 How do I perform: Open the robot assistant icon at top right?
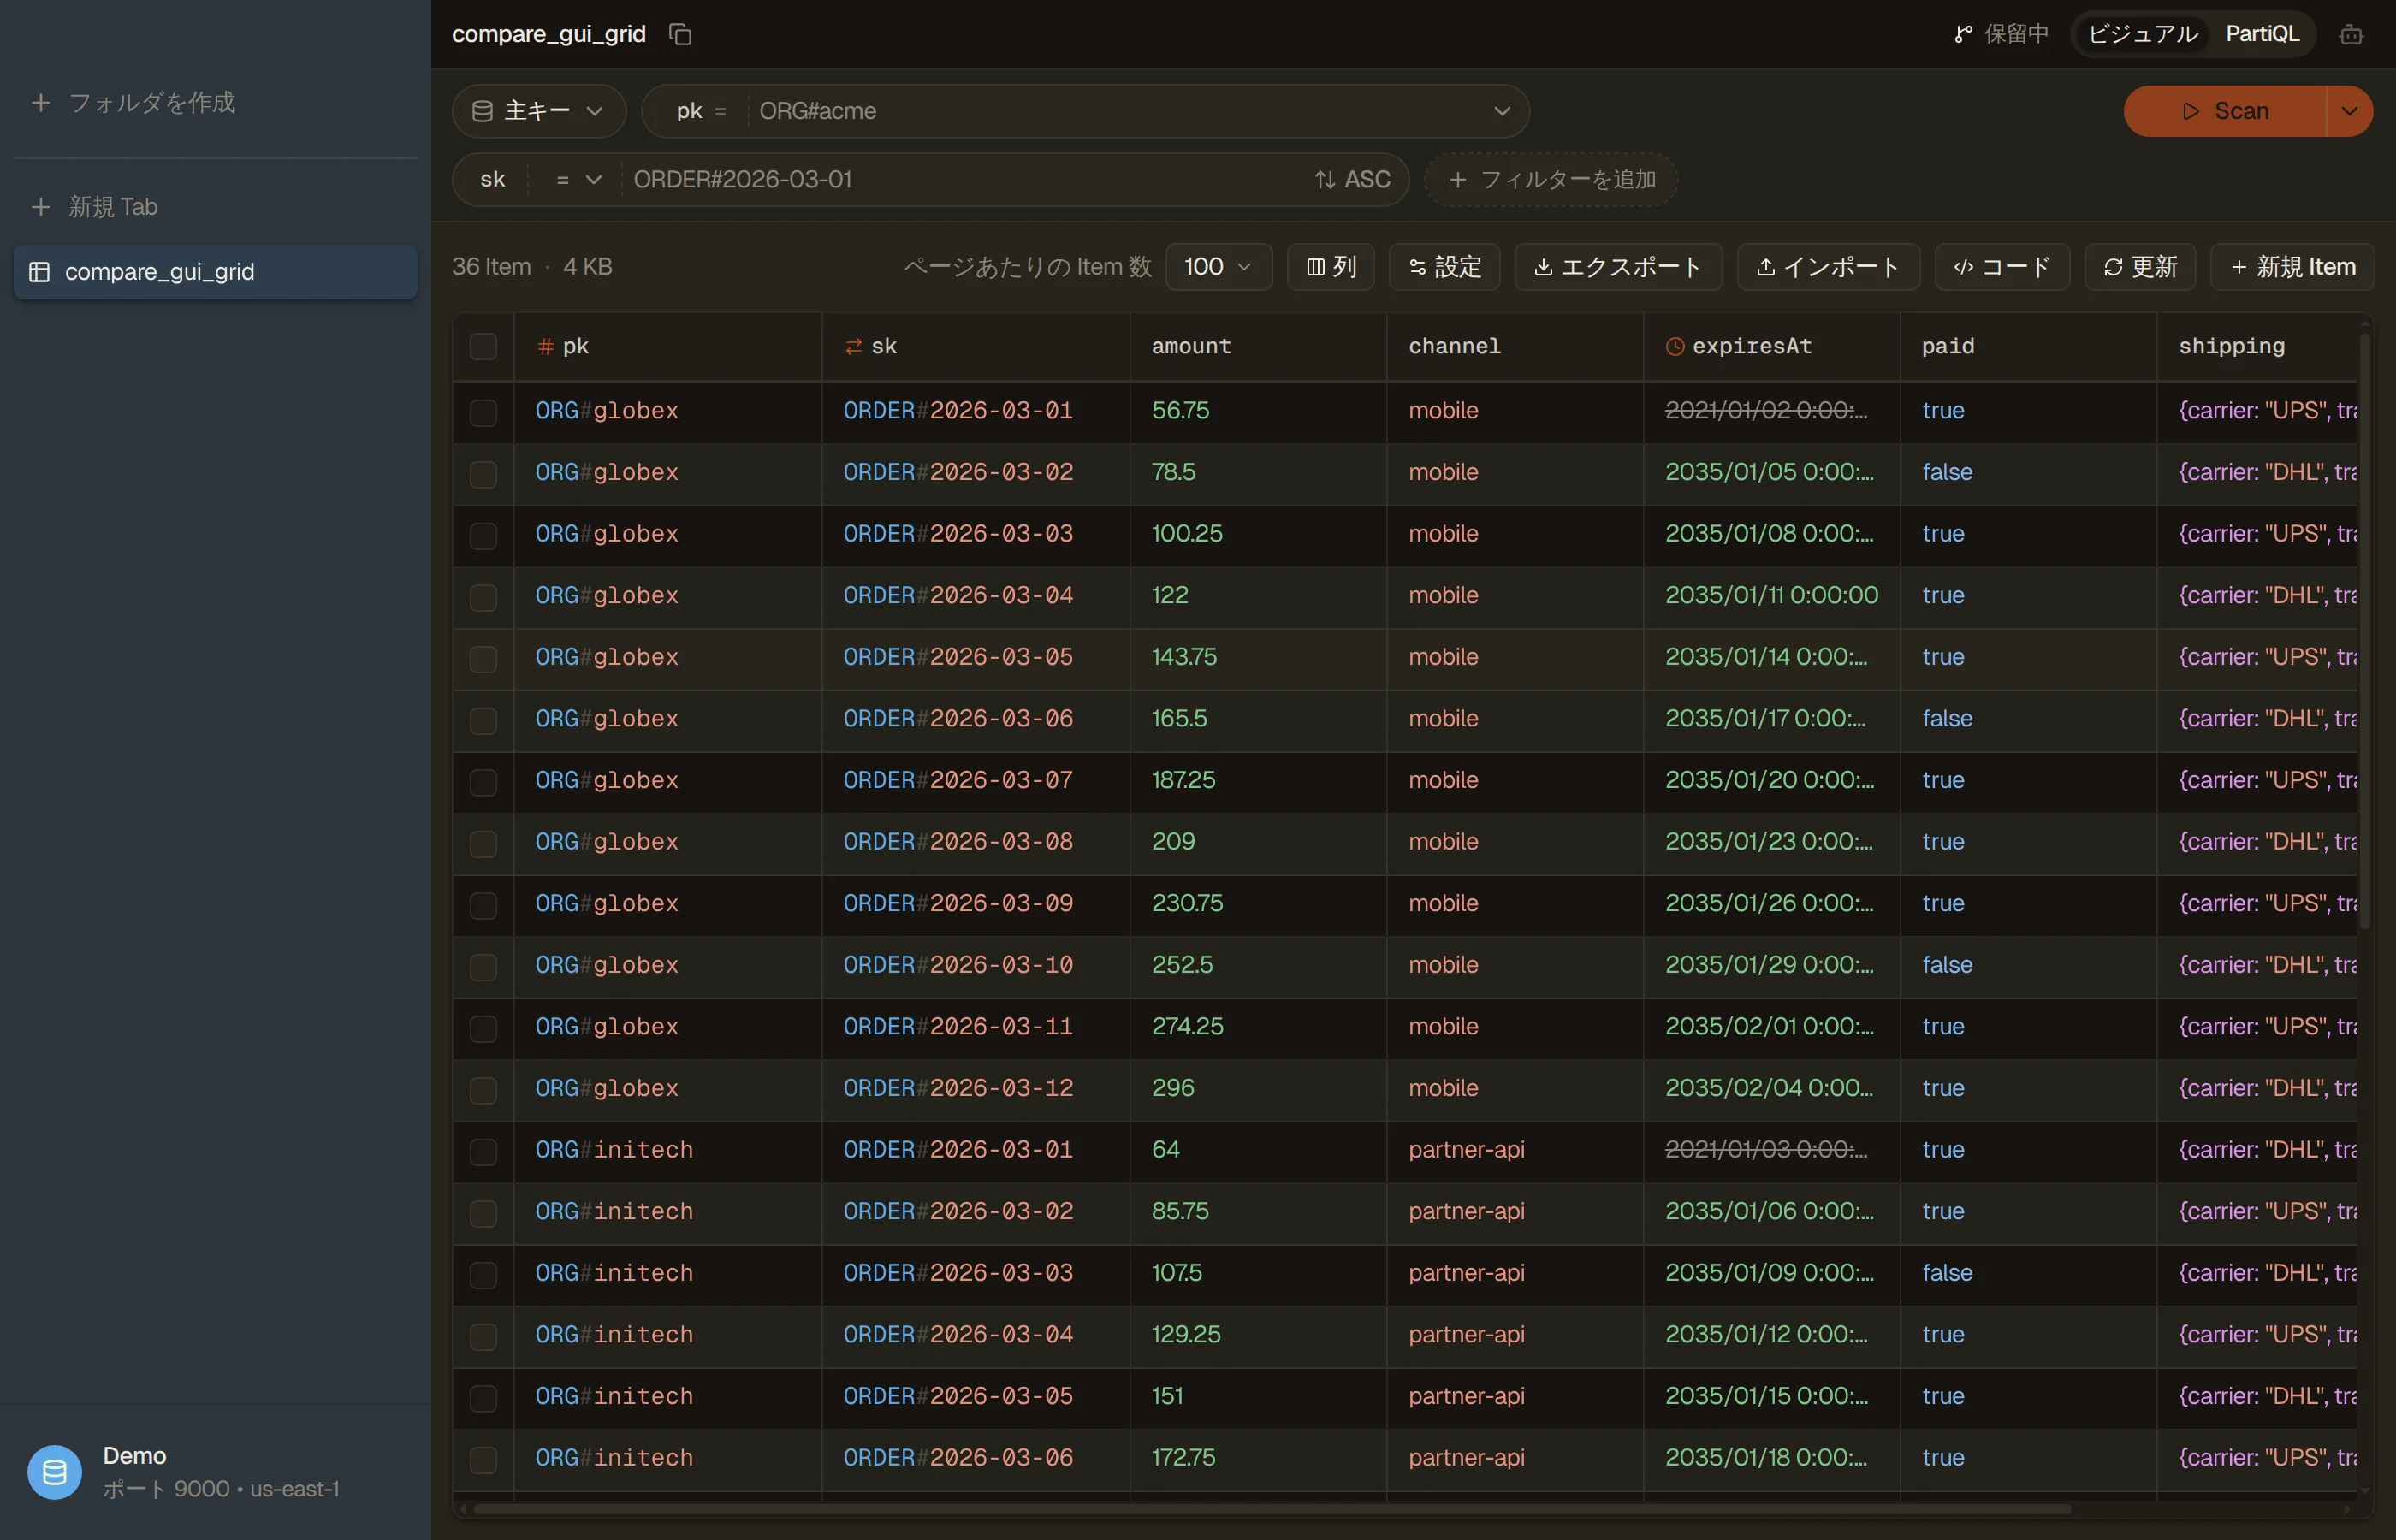point(2351,34)
